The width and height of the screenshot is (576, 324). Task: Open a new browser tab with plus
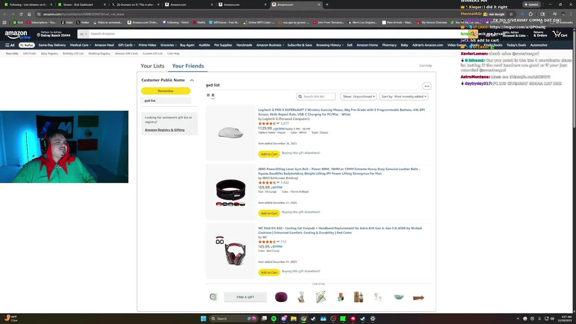coord(327,4)
